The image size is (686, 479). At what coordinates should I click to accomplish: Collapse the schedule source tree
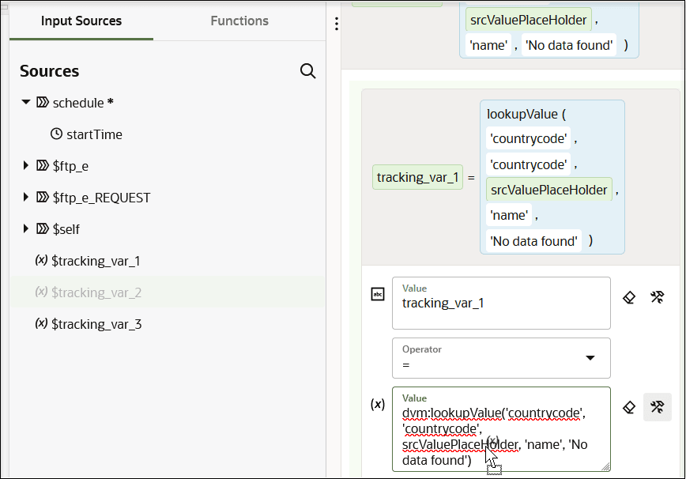pos(24,103)
